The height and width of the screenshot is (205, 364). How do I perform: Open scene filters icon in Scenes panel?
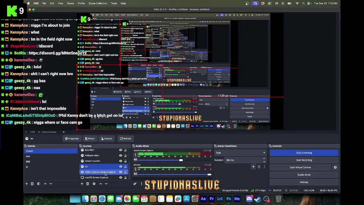(x=39, y=184)
